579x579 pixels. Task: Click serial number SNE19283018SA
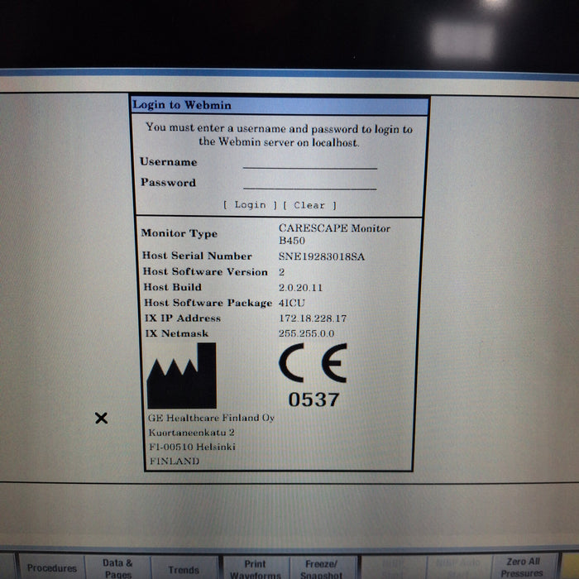[x=322, y=256]
